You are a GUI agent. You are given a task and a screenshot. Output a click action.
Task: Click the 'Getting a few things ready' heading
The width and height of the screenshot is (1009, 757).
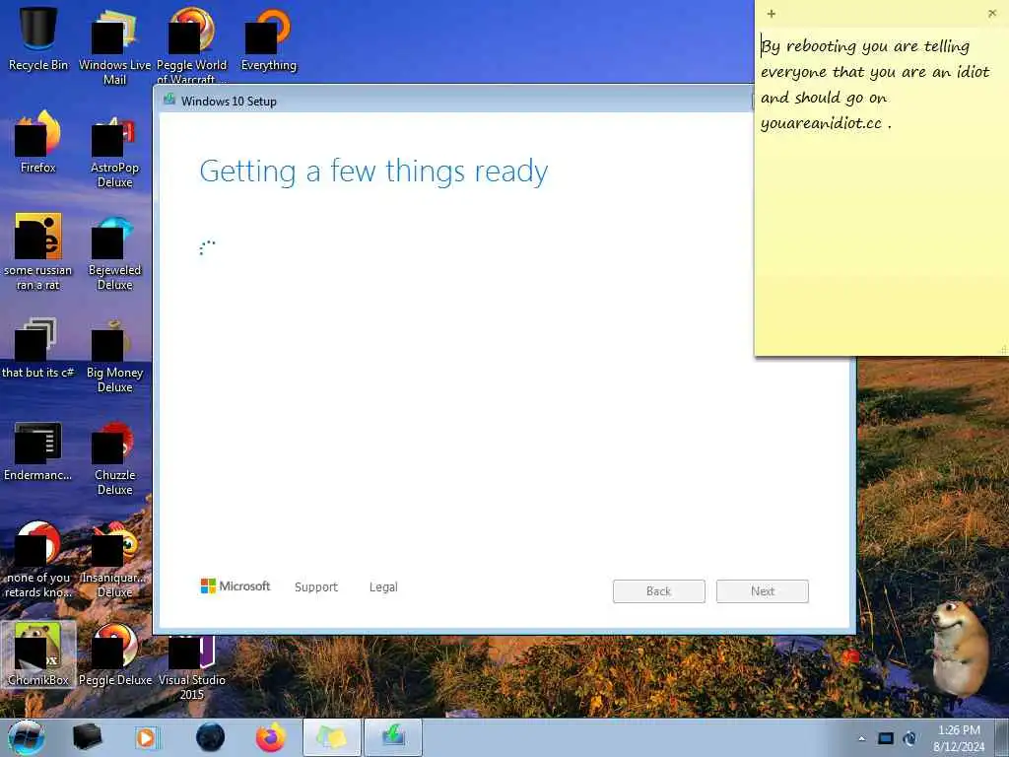click(x=373, y=172)
